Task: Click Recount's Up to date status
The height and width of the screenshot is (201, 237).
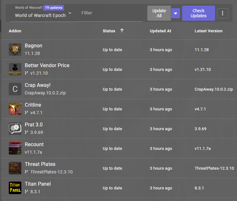Action: coord(112,149)
